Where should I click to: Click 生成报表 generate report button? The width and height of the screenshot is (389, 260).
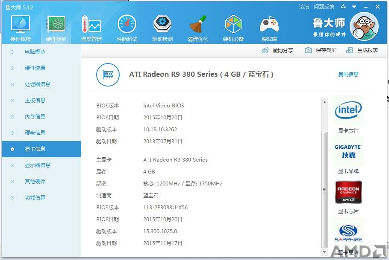(x=362, y=50)
